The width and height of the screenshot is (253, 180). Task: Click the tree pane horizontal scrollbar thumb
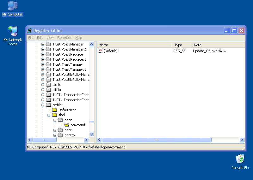[45, 140]
